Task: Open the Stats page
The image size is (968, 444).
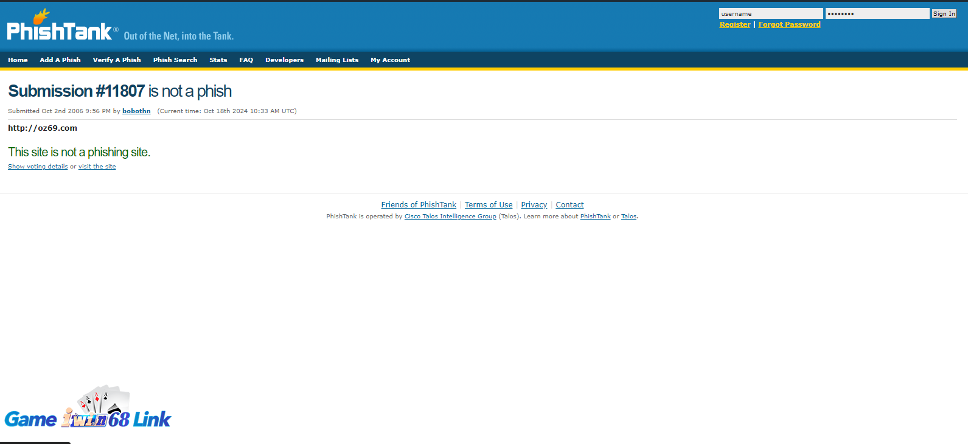Action: point(218,60)
